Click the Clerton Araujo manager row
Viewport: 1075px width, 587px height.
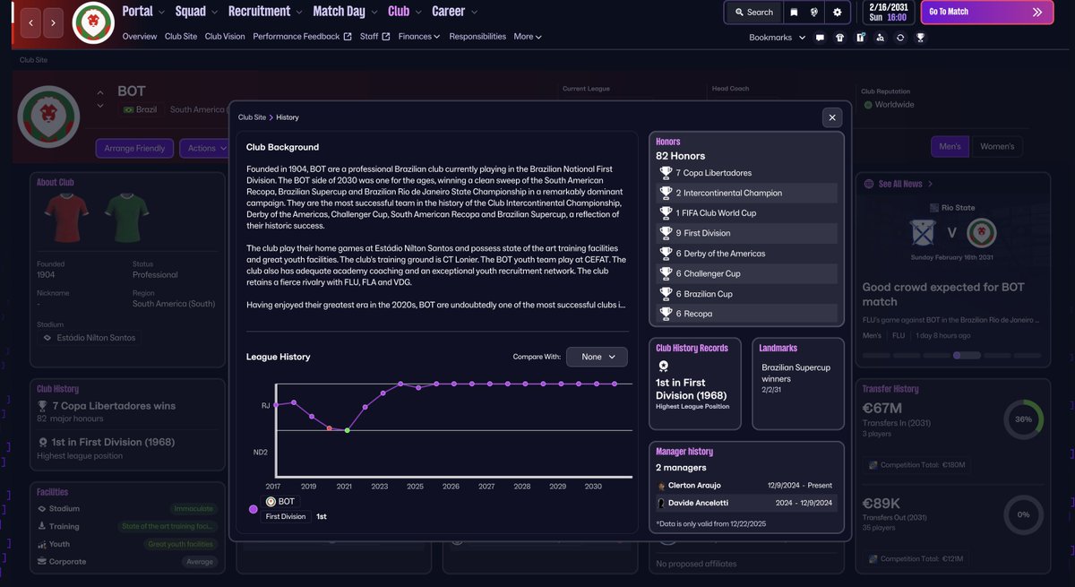(747, 485)
